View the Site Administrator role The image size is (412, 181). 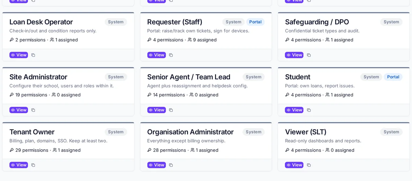19,110
